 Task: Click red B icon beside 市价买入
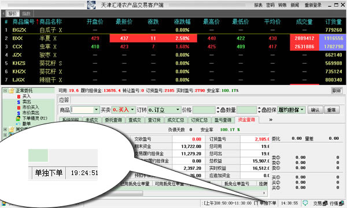[x=19, y=107]
